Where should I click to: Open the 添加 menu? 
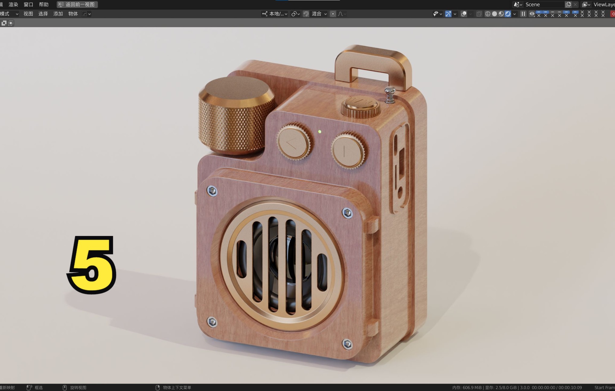[58, 14]
